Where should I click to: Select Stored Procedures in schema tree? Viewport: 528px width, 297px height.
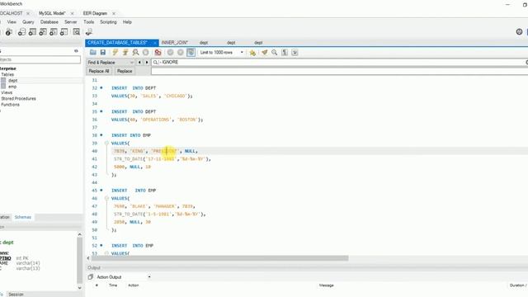18,99
